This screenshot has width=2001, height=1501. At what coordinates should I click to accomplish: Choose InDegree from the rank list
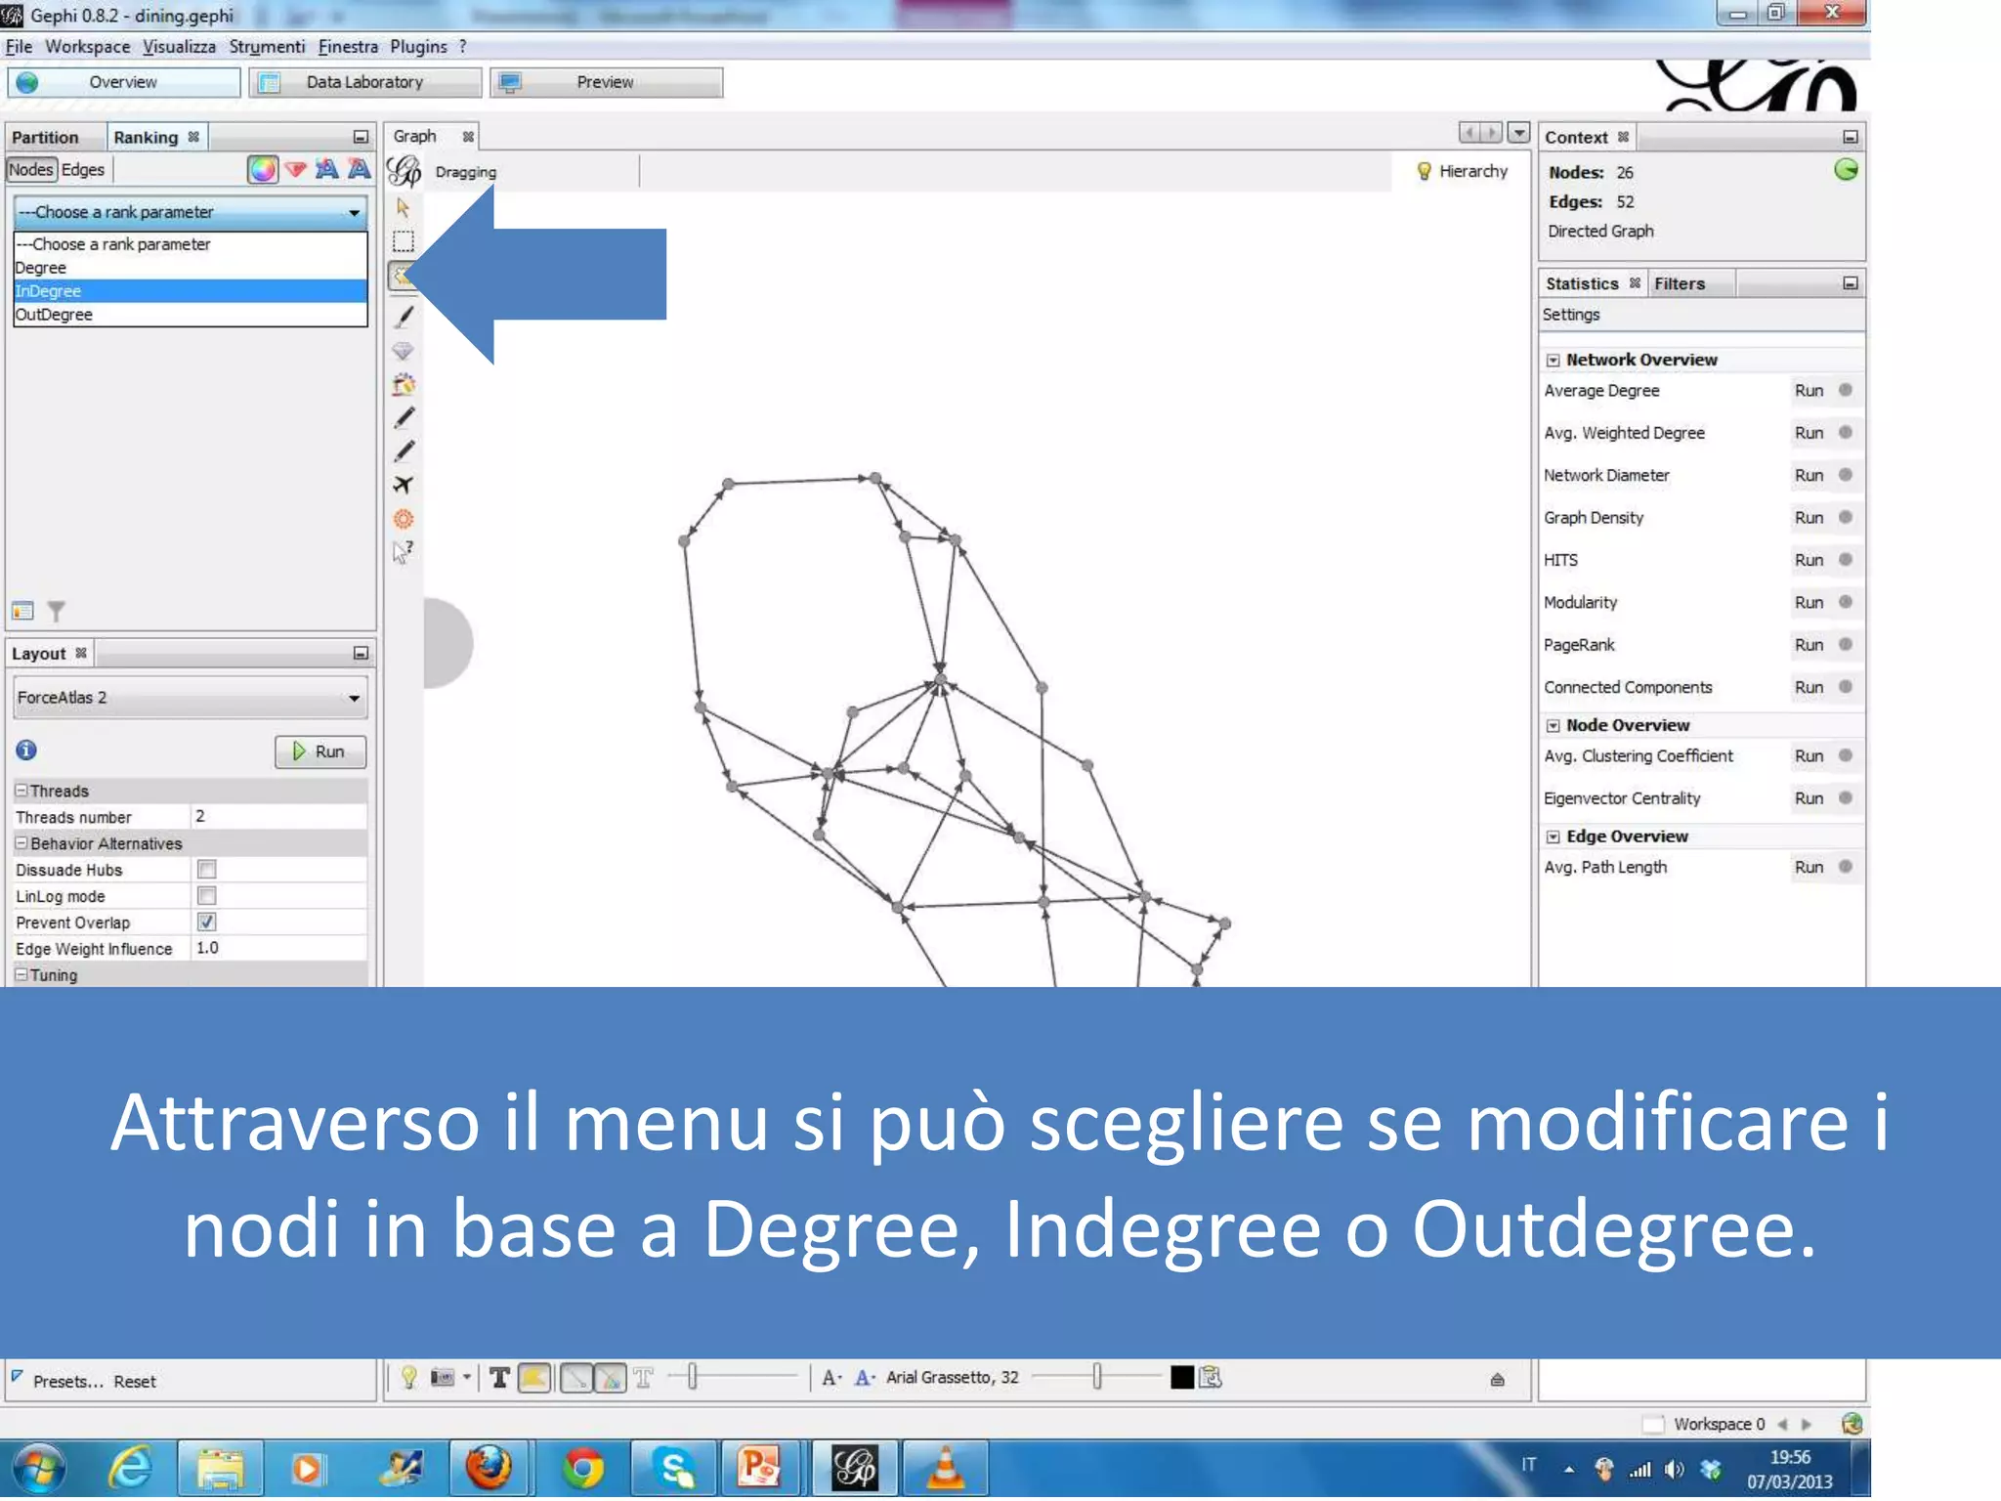(191, 291)
